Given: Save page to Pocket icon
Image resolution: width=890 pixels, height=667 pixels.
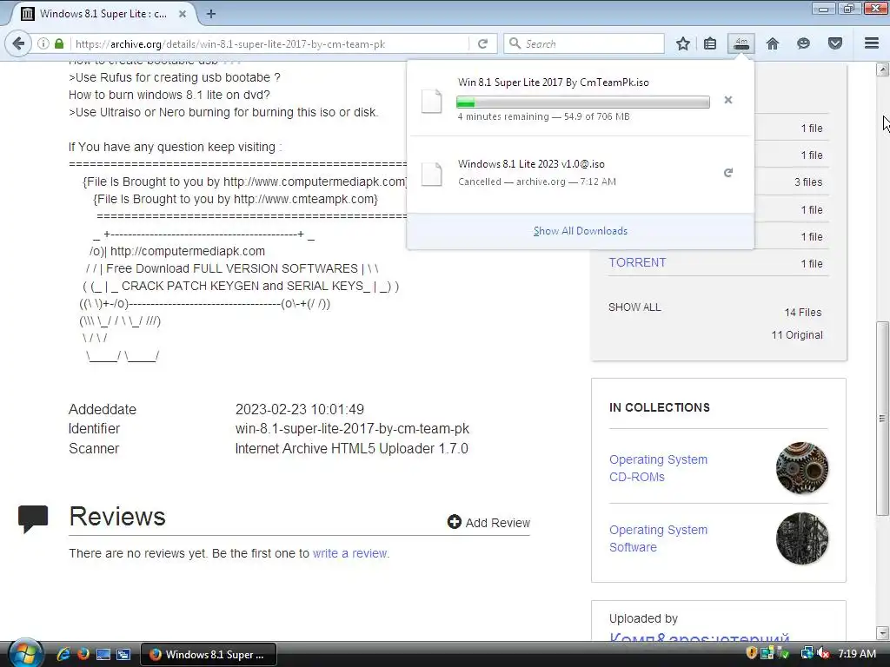Looking at the screenshot, I should [835, 43].
